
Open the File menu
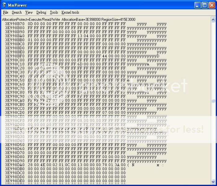(x=6, y=12)
